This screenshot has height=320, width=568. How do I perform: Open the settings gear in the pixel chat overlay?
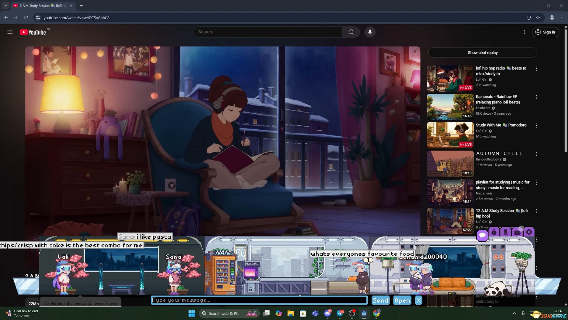click(529, 233)
